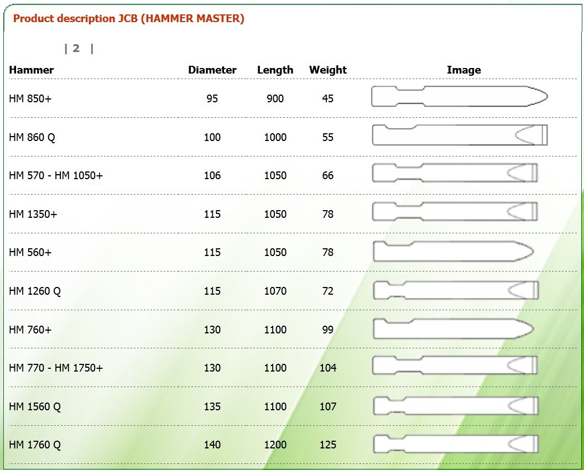Click diameter 135 in HM 1560 Q row
Image resolution: width=584 pixels, height=470 pixels.
click(x=212, y=406)
